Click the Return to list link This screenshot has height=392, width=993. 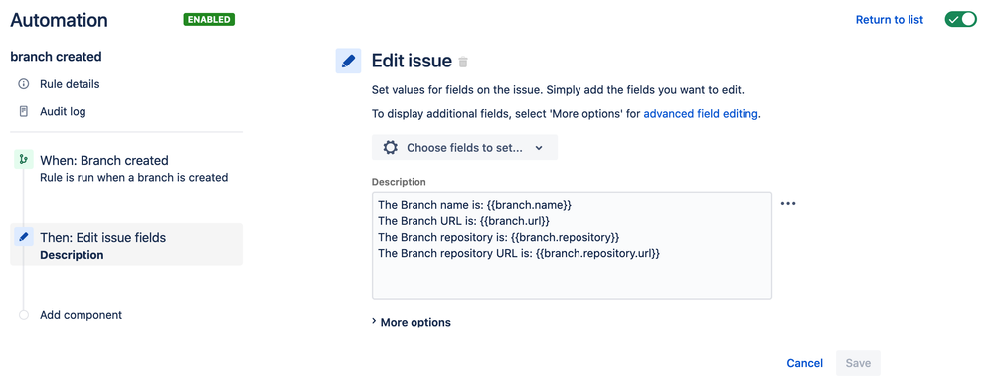pyautogui.click(x=890, y=20)
